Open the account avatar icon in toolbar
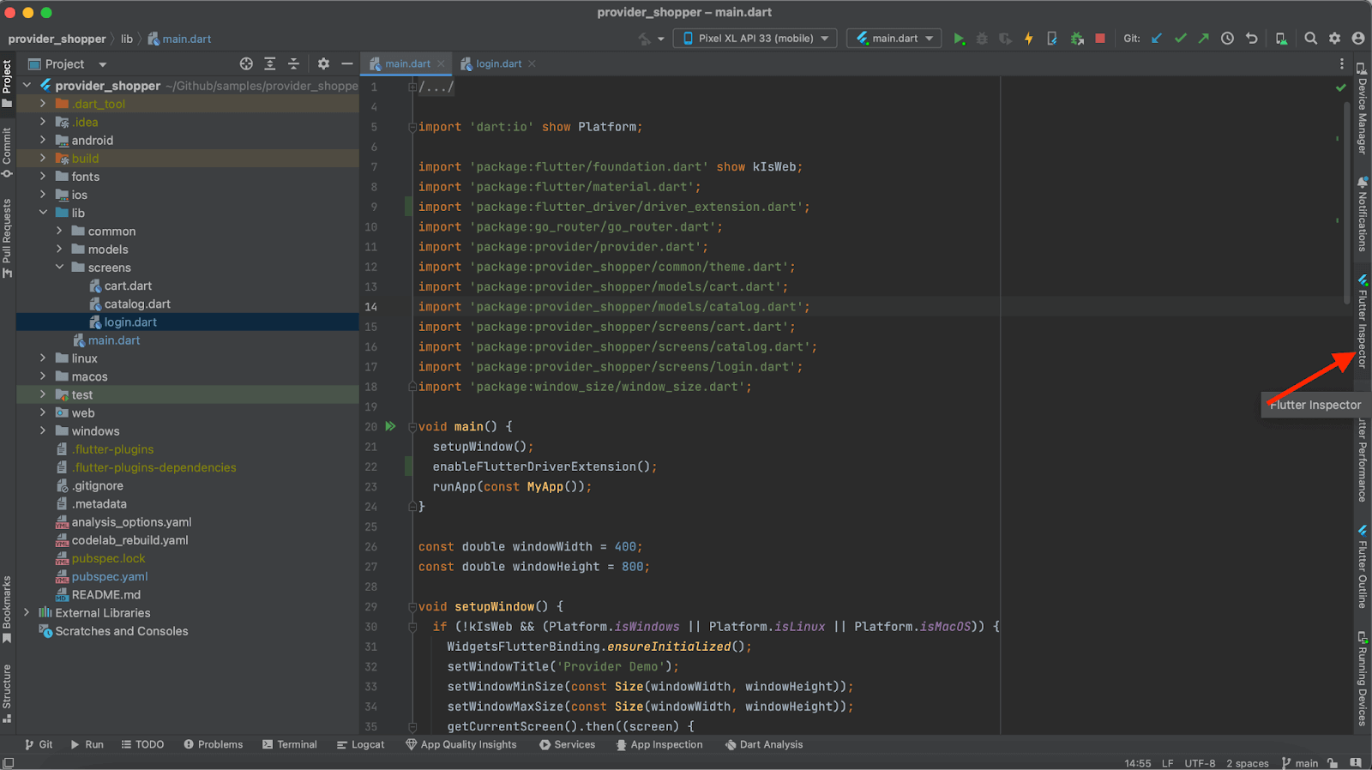Viewport: 1372px width, 770px height. coord(1357,39)
